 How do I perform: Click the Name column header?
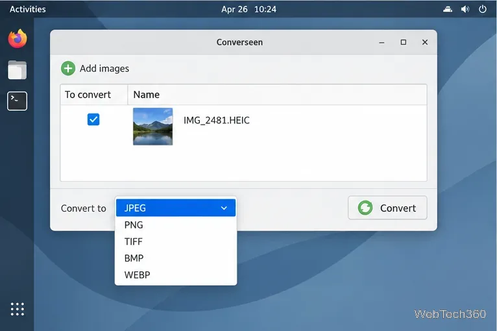(277, 95)
